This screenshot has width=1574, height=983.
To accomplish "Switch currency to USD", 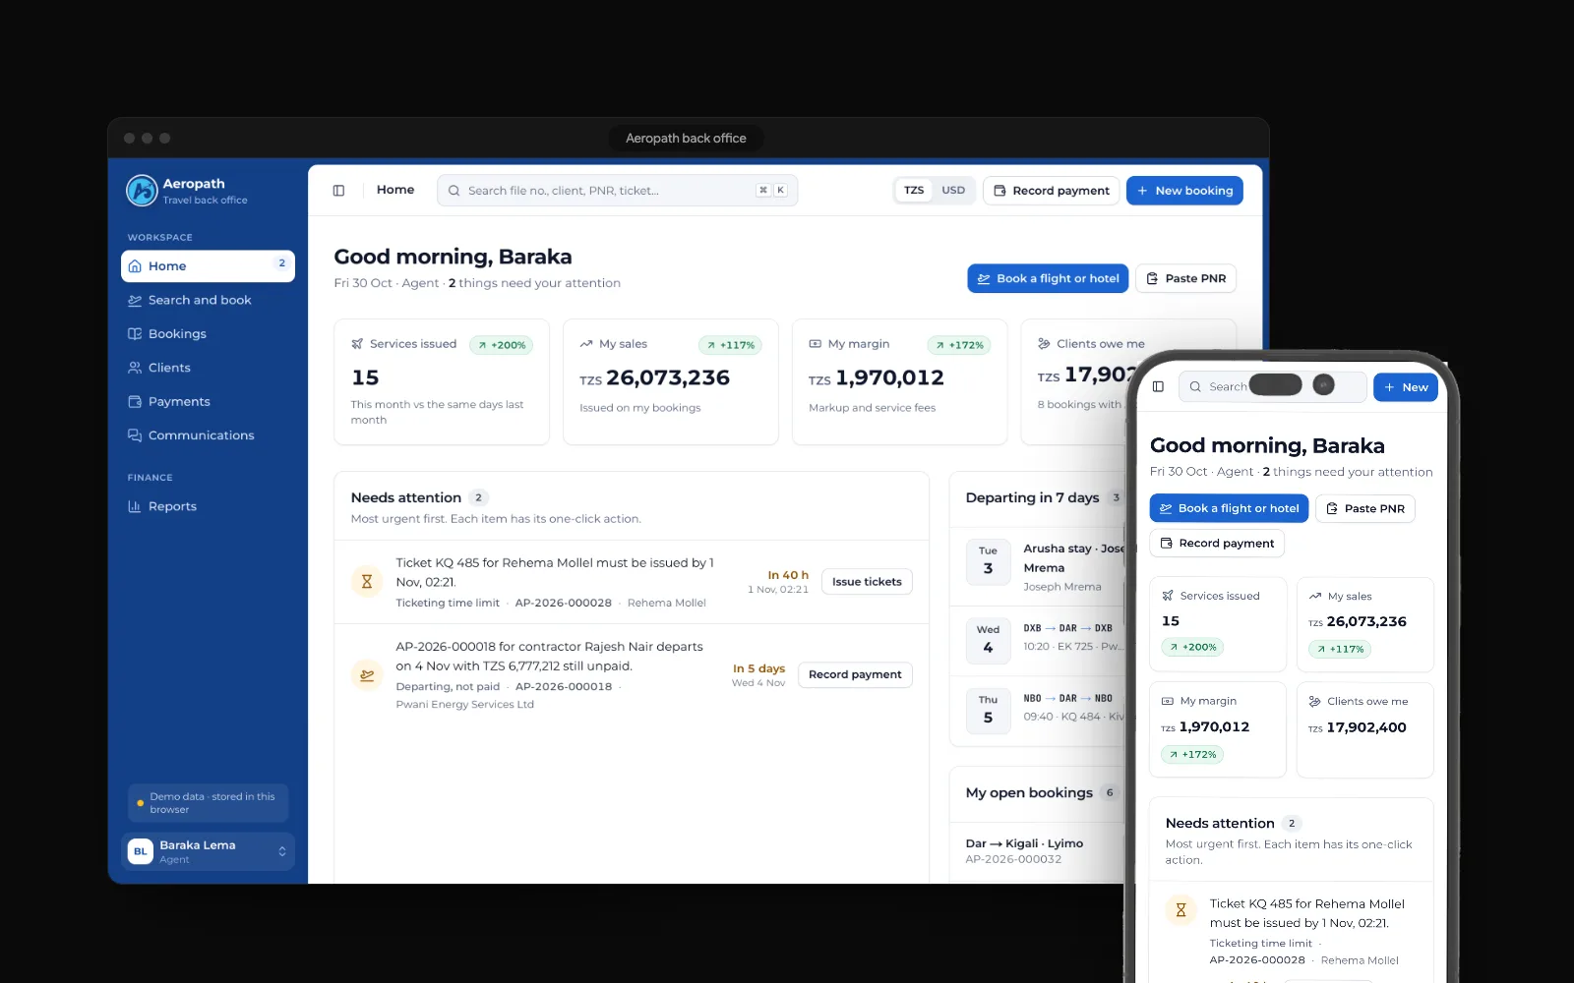I will [953, 191].
